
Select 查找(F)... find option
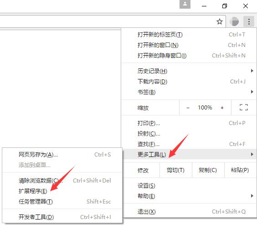pos(189,144)
